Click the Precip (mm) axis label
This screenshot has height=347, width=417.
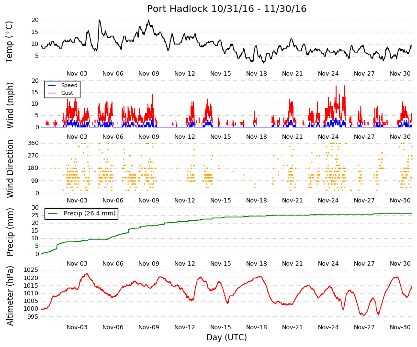click(x=9, y=232)
